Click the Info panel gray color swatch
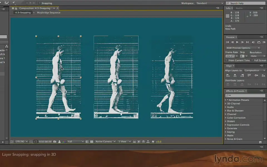 (x=228, y=16)
